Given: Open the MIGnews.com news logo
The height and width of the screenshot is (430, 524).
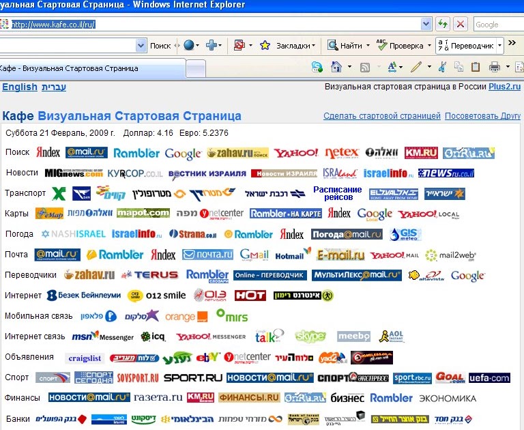Looking at the screenshot, I should tap(74, 173).
